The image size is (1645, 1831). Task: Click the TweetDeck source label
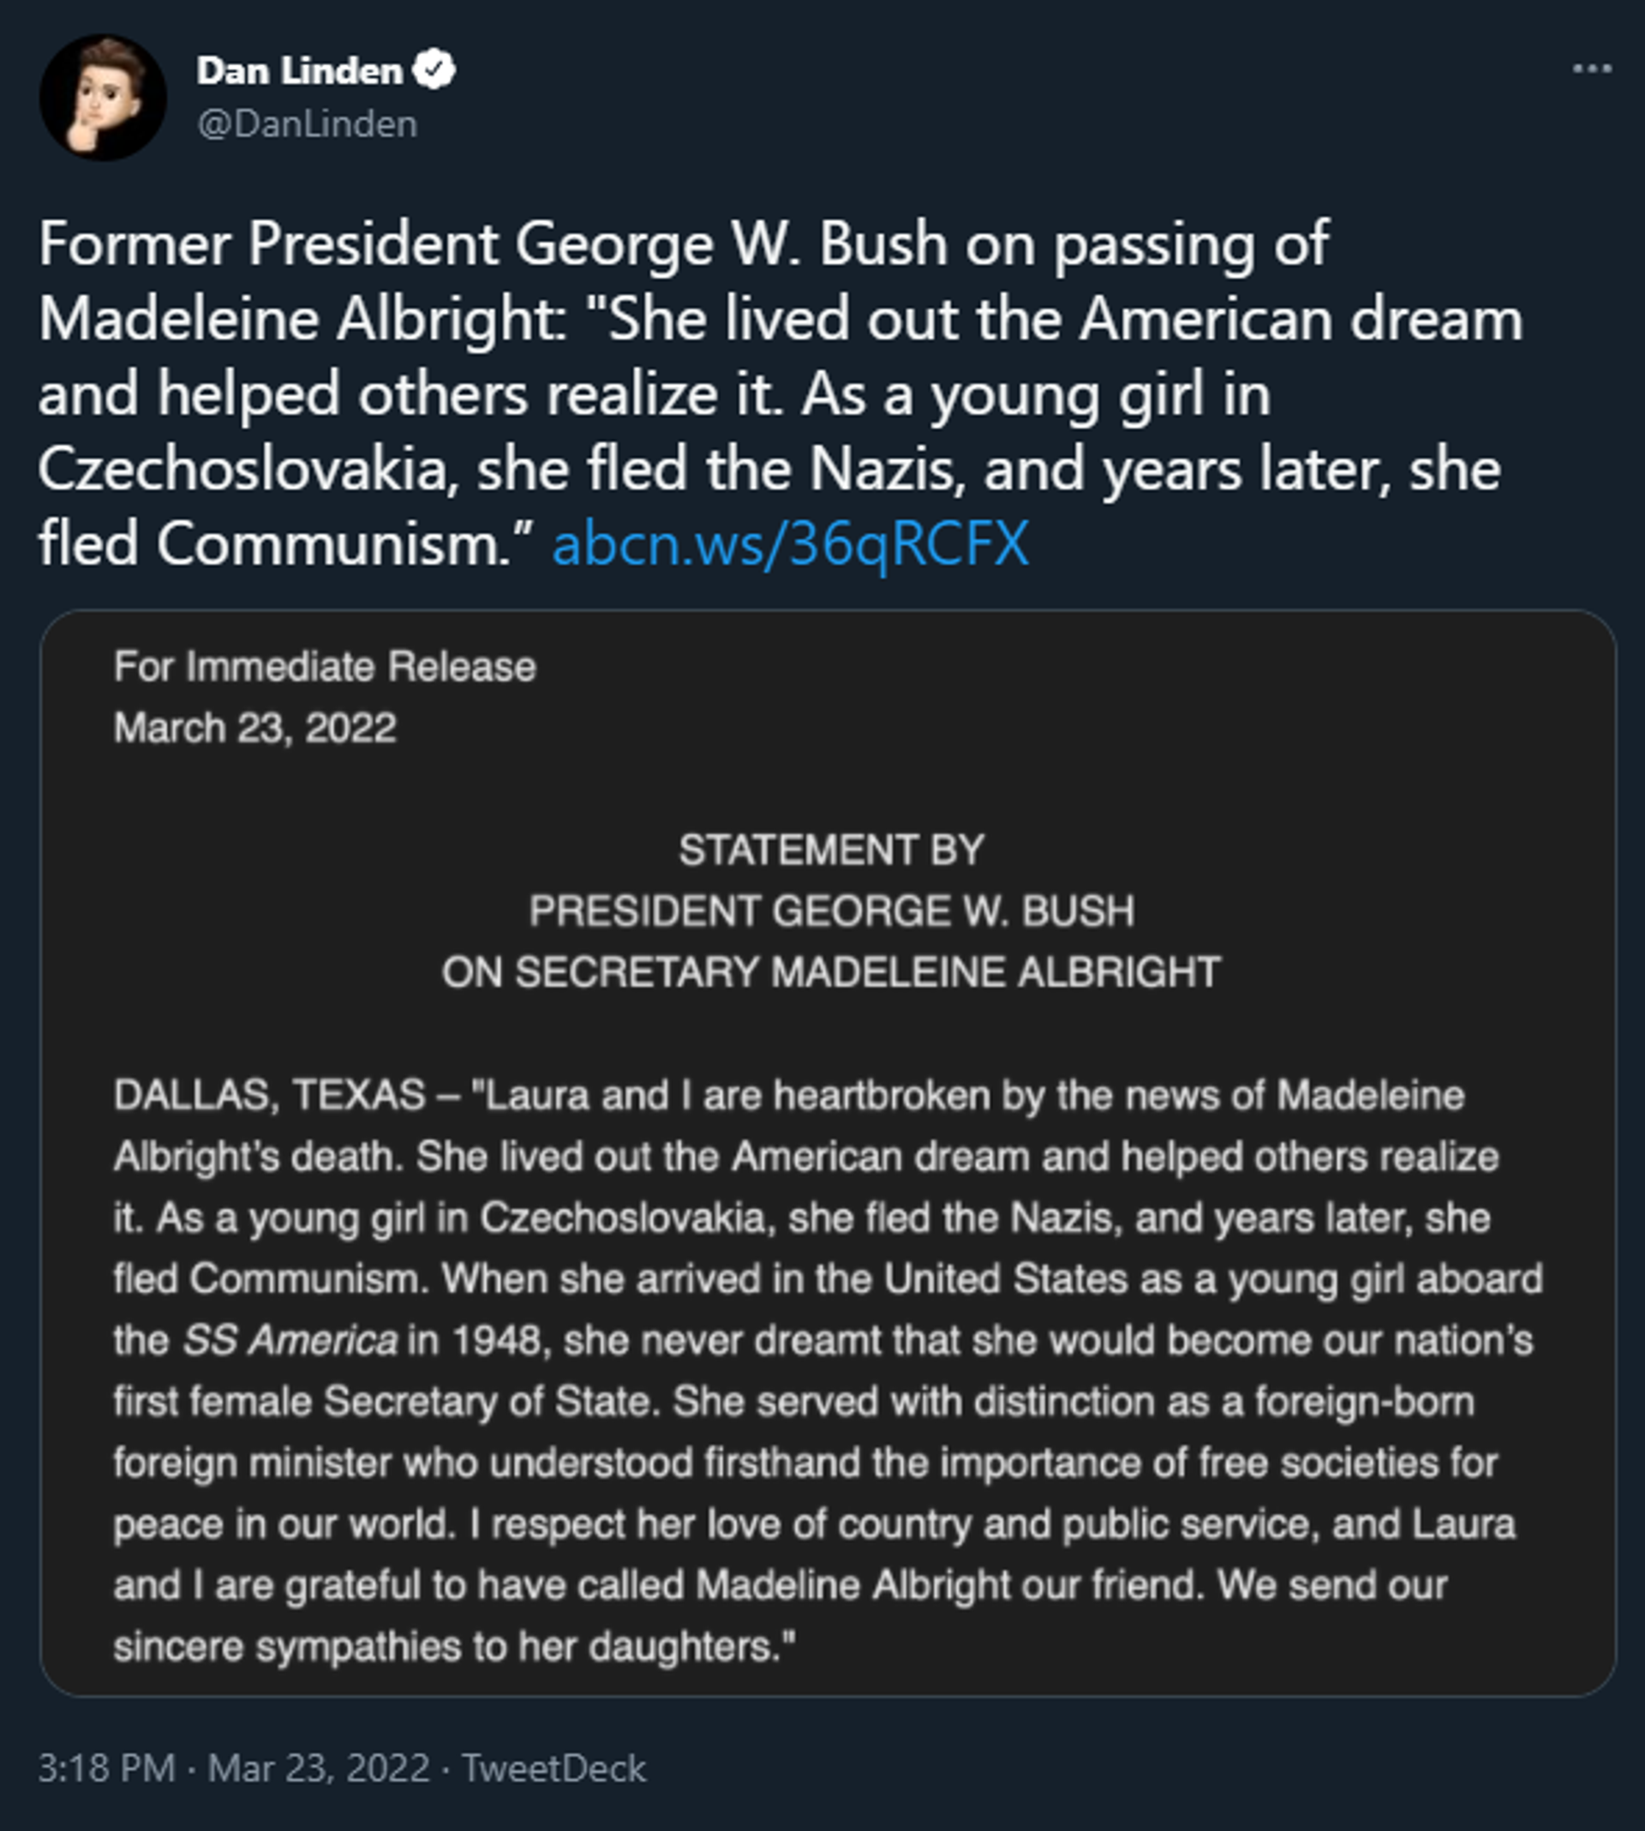(x=554, y=1768)
